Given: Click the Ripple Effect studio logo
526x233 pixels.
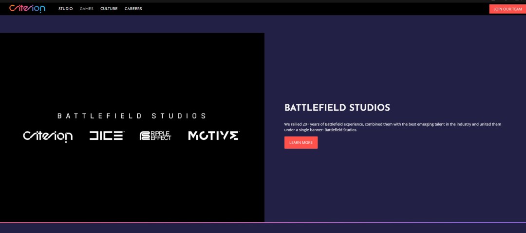Looking at the screenshot, I should coord(155,136).
